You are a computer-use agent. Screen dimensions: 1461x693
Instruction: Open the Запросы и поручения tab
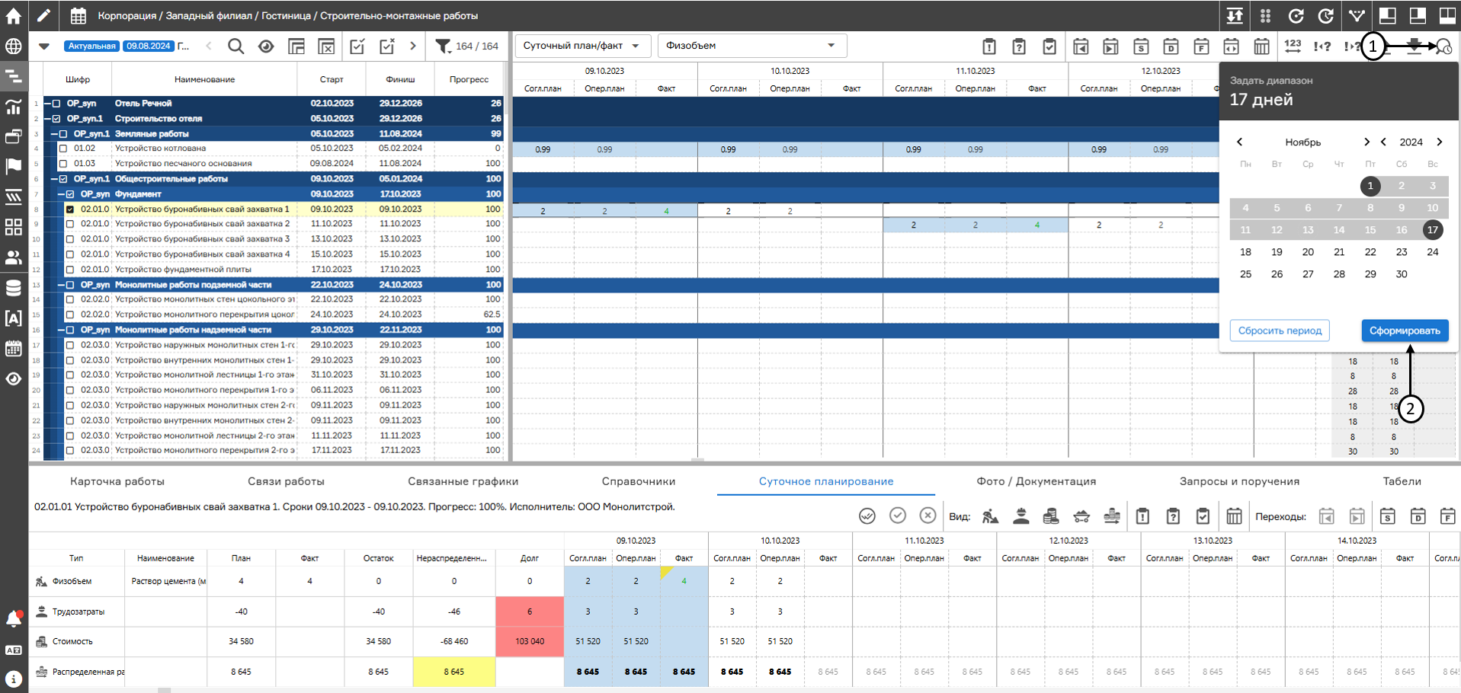click(1239, 481)
